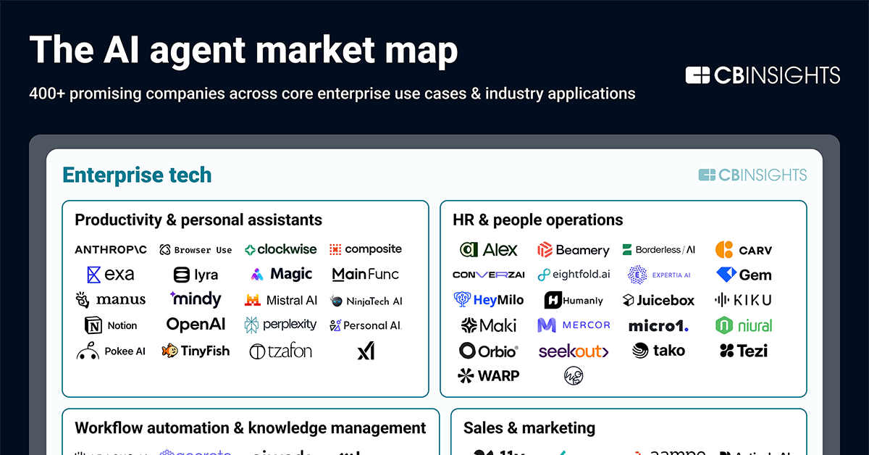869x455 pixels.
Task: Click the Exa logo
Action: pos(110,274)
